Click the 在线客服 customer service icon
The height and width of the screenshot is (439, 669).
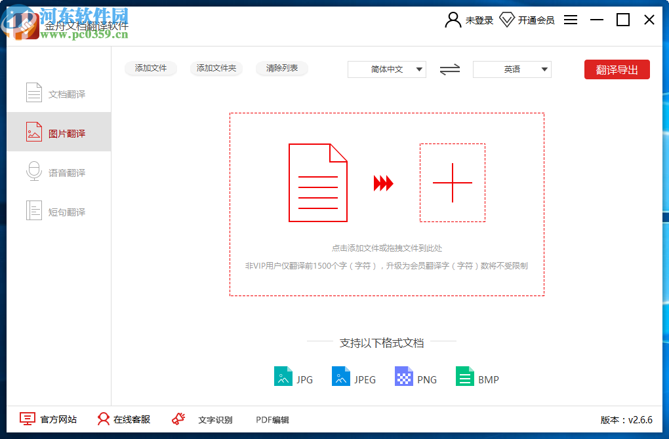(x=102, y=418)
